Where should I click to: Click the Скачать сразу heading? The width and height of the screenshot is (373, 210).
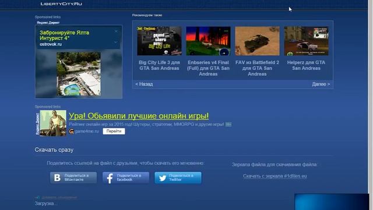(x=54, y=150)
